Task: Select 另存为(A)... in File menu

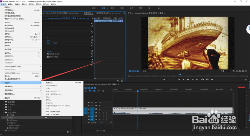Action: [x=21, y=37]
